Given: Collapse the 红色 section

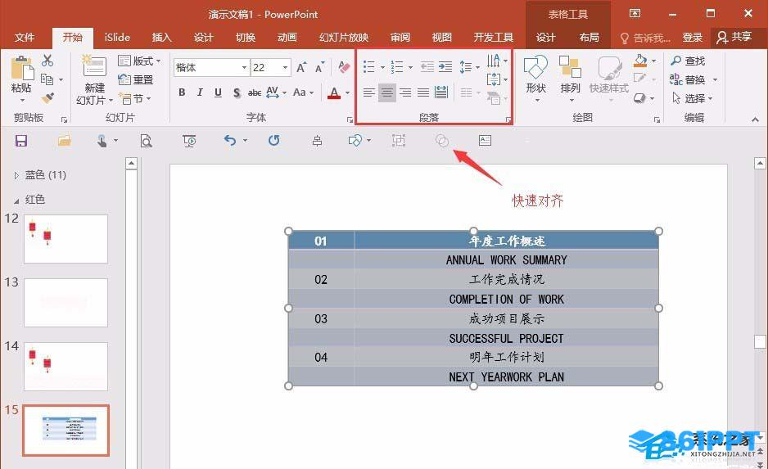Looking at the screenshot, I should pyautogui.click(x=16, y=201).
